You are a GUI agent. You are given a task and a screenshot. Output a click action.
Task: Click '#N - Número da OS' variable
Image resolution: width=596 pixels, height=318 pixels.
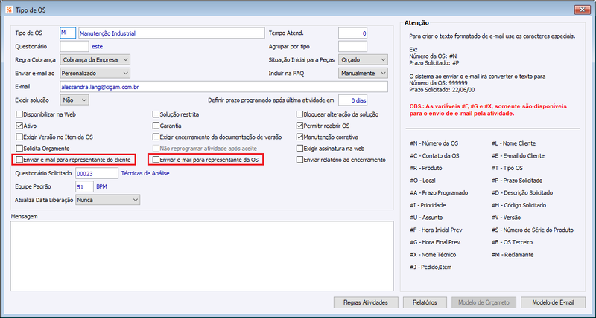(x=434, y=143)
